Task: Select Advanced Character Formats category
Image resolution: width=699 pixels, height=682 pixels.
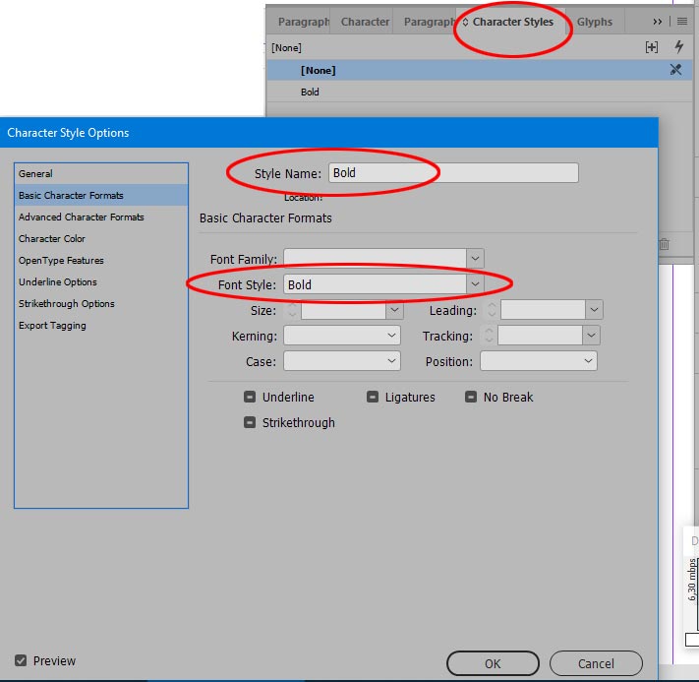Action: pyautogui.click(x=101, y=217)
